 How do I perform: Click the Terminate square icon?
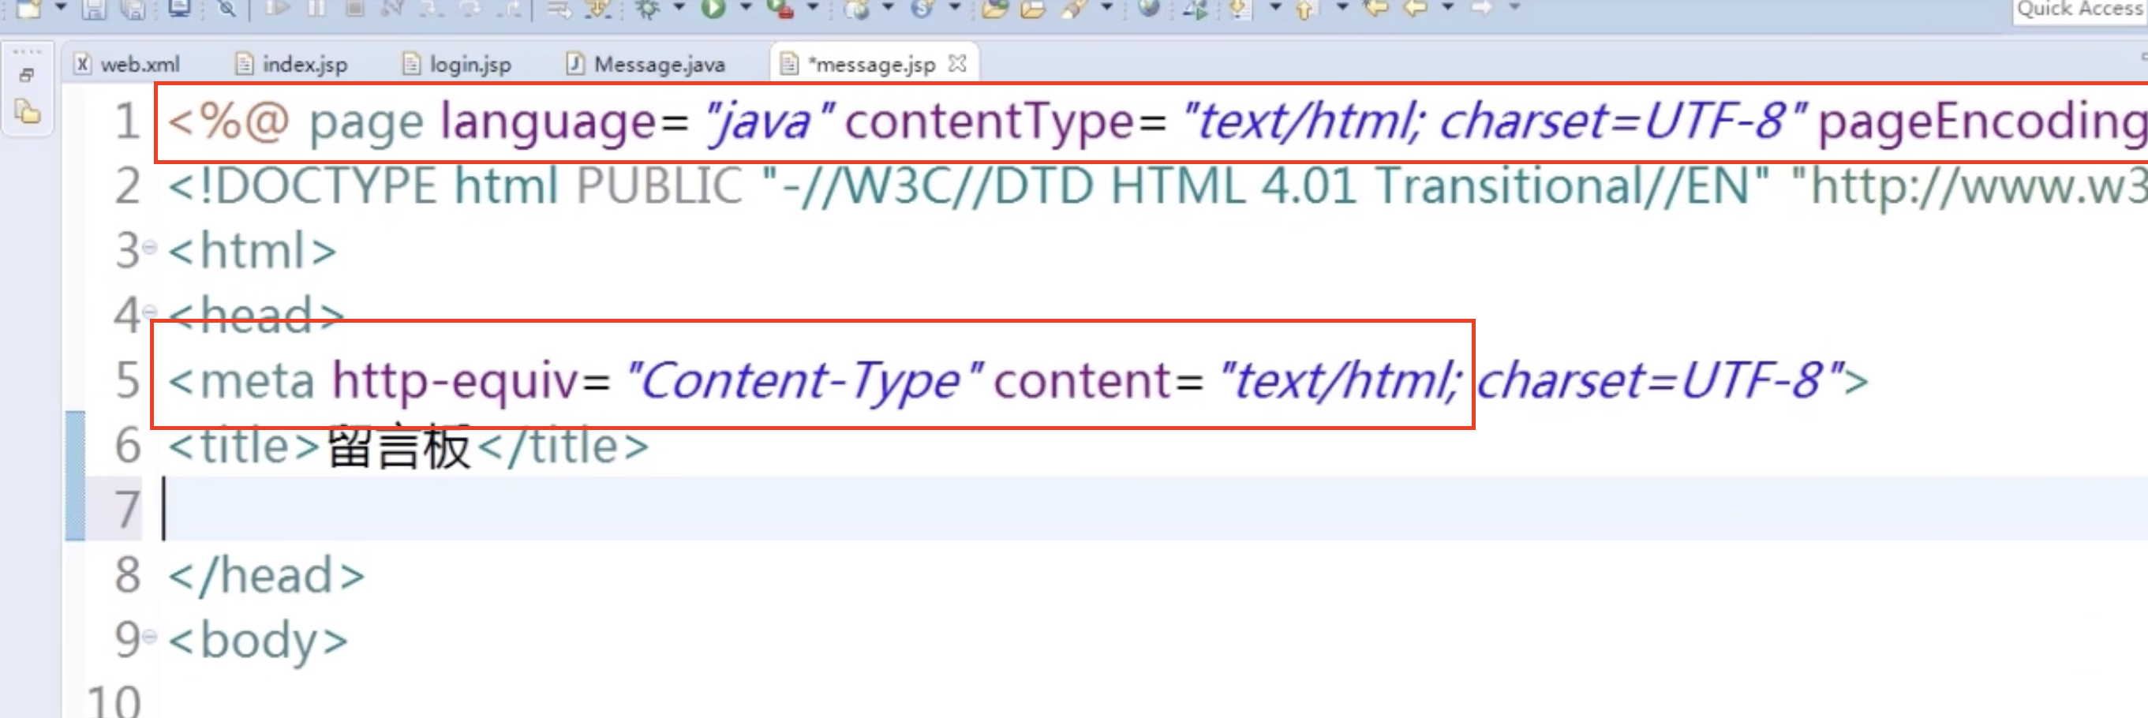coord(355,9)
